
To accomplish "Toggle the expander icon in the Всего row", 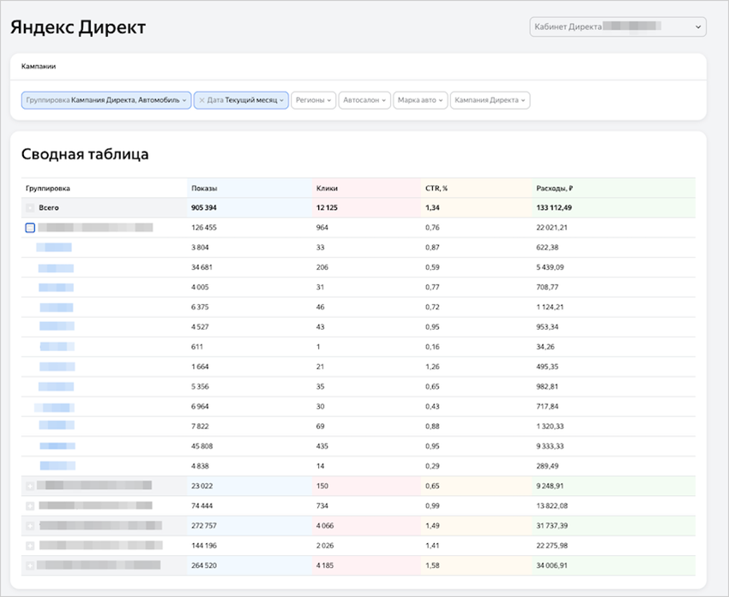I will click(30, 208).
